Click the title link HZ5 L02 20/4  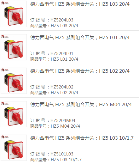click(80, 71)
